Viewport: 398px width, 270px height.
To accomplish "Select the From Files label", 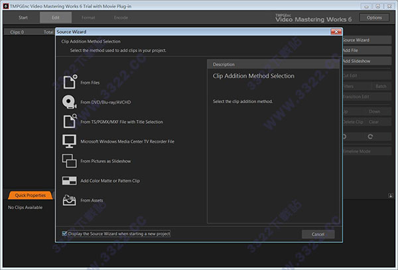I will tap(90, 83).
